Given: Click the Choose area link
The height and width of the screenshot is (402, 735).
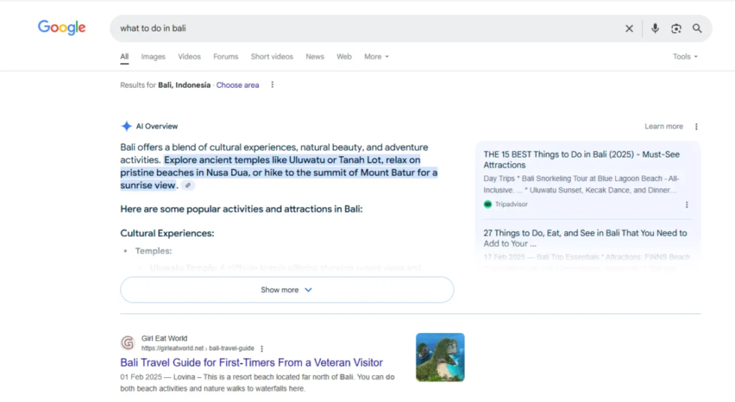Looking at the screenshot, I should (x=238, y=85).
